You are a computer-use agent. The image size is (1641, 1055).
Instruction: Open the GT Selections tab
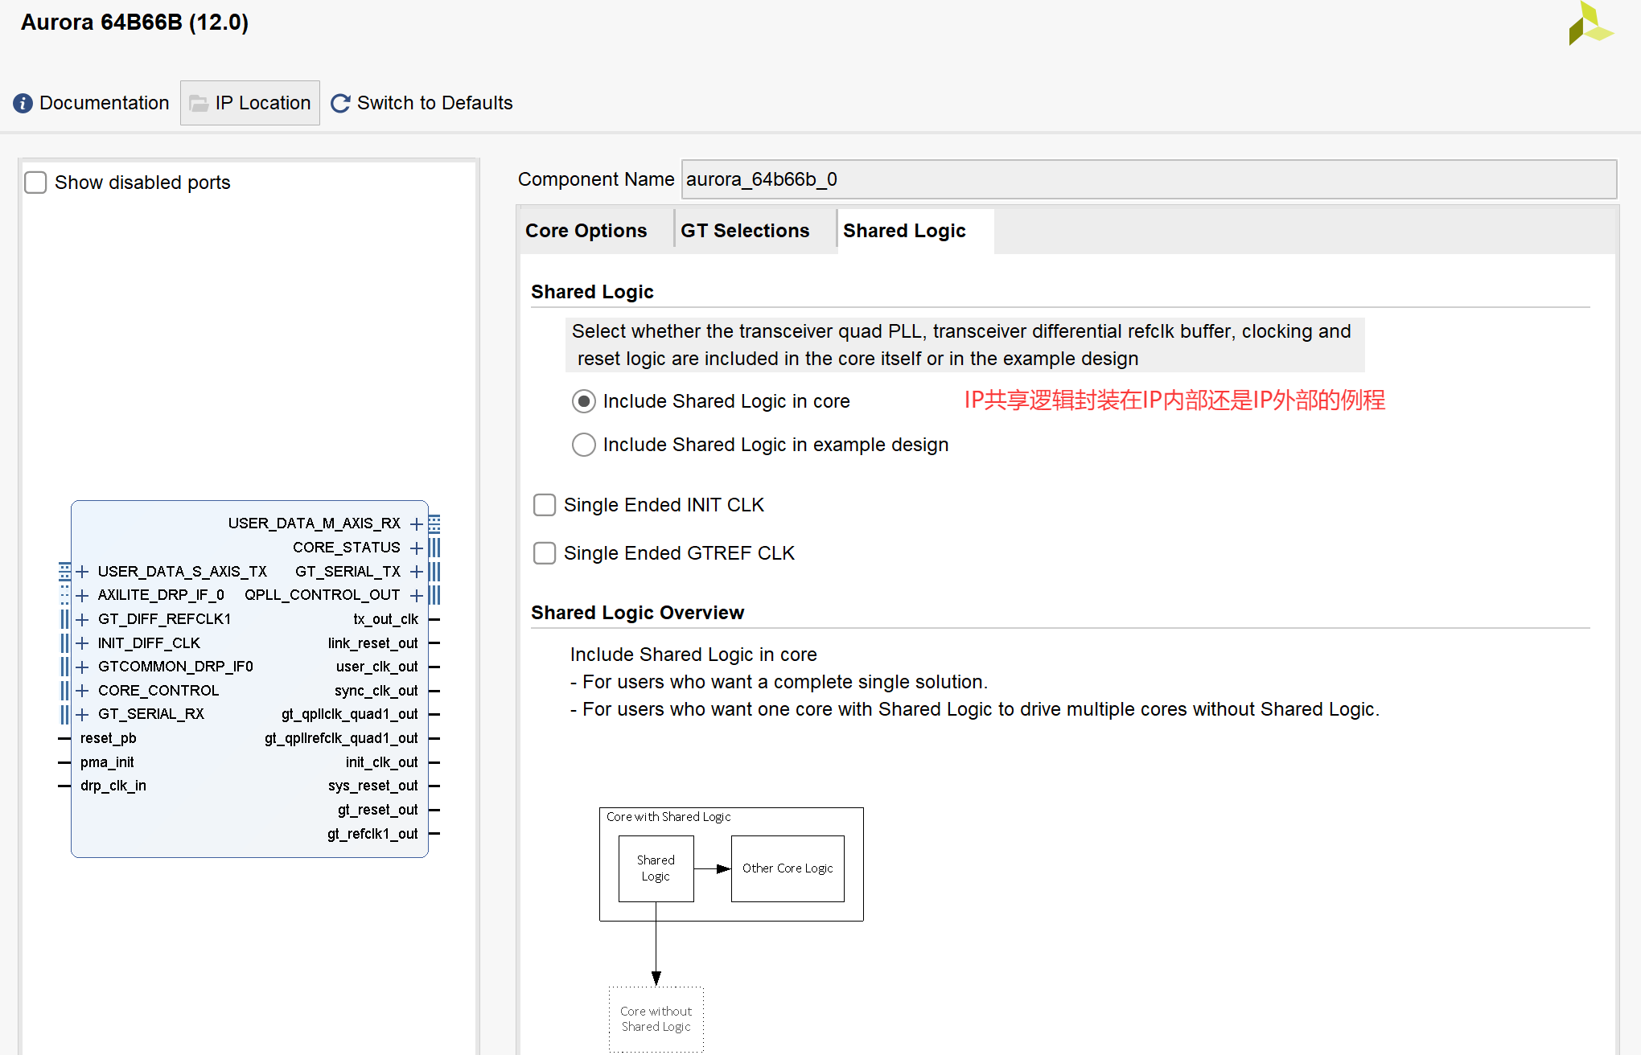click(x=745, y=231)
